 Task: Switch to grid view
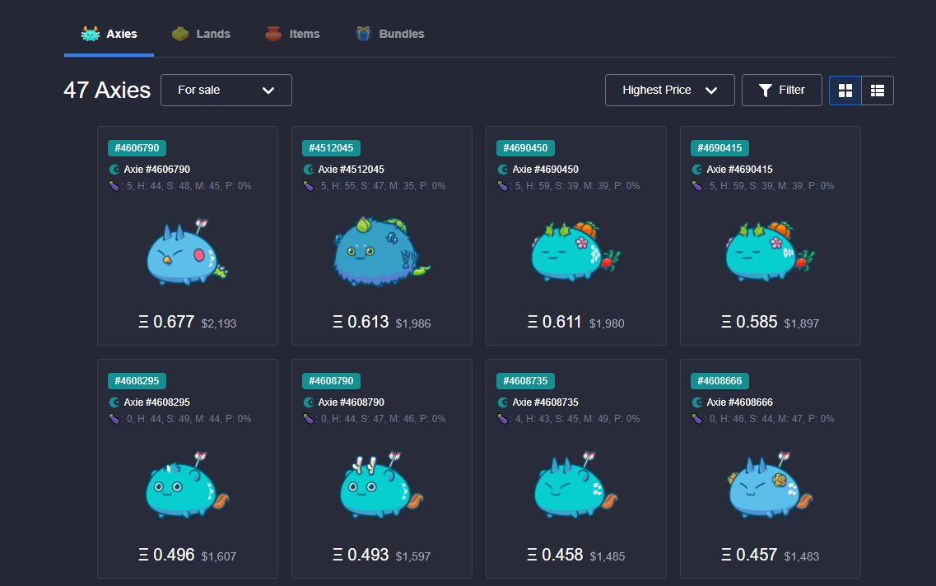845,91
